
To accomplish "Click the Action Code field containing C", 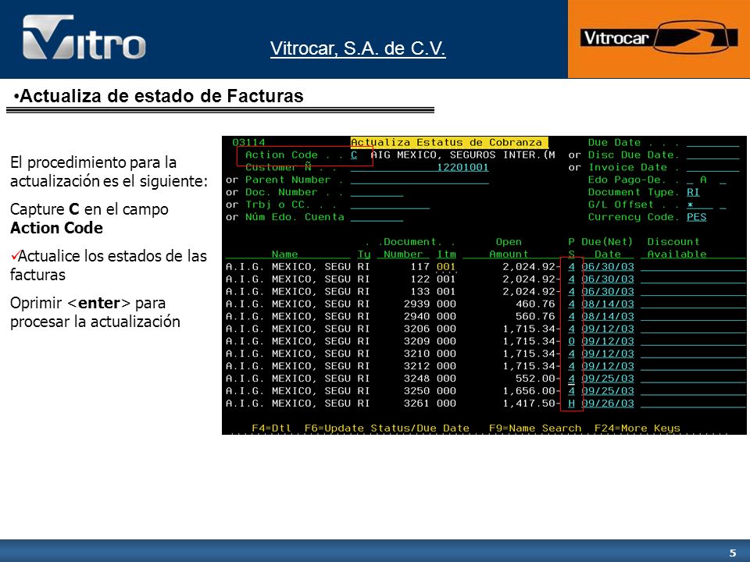I will (354, 155).
